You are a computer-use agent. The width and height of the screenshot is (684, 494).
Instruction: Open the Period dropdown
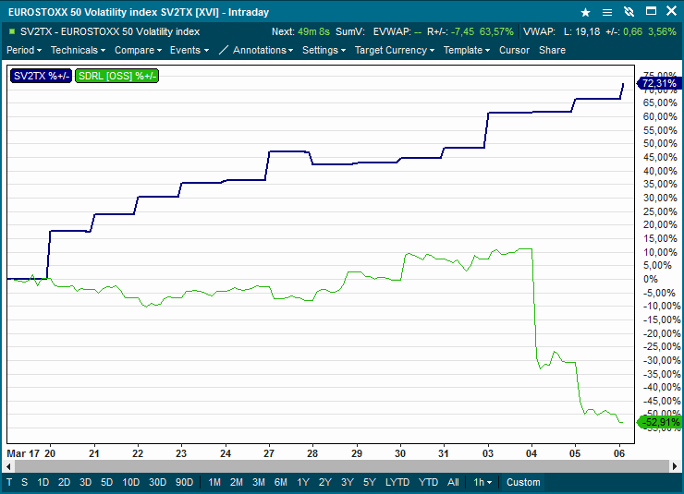(x=24, y=50)
